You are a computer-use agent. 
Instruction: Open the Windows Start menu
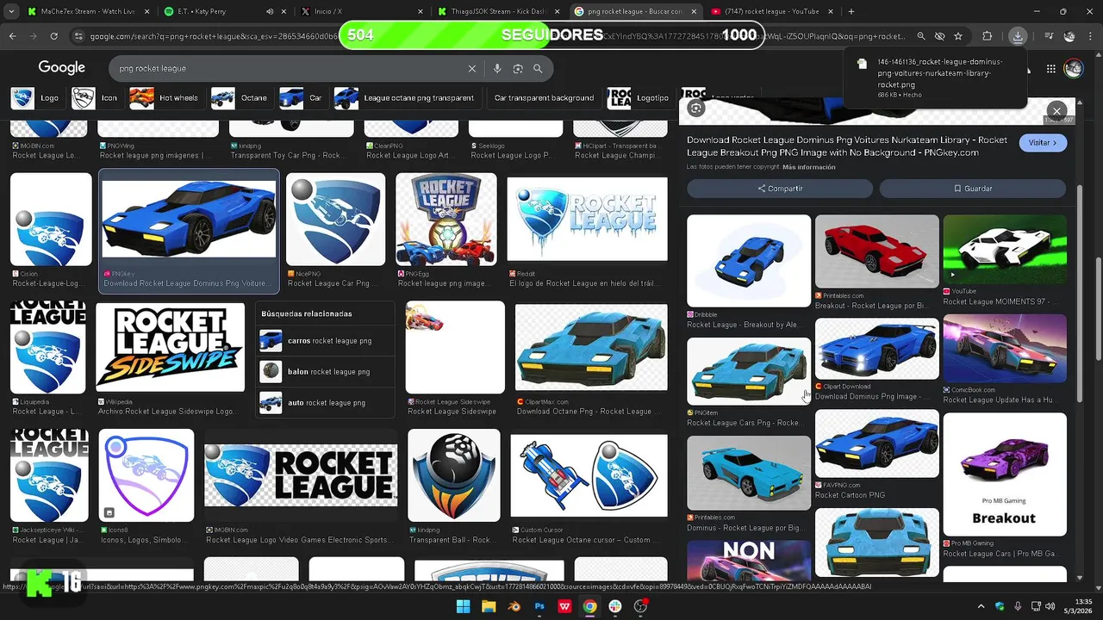click(x=463, y=606)
